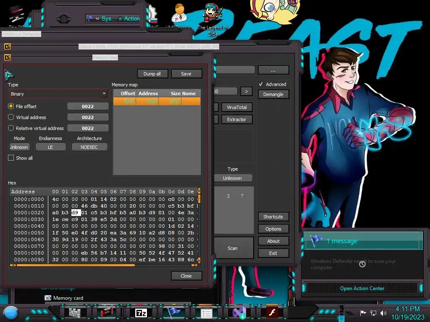Click the '>' arrow button in main window

tap(246, 91)
